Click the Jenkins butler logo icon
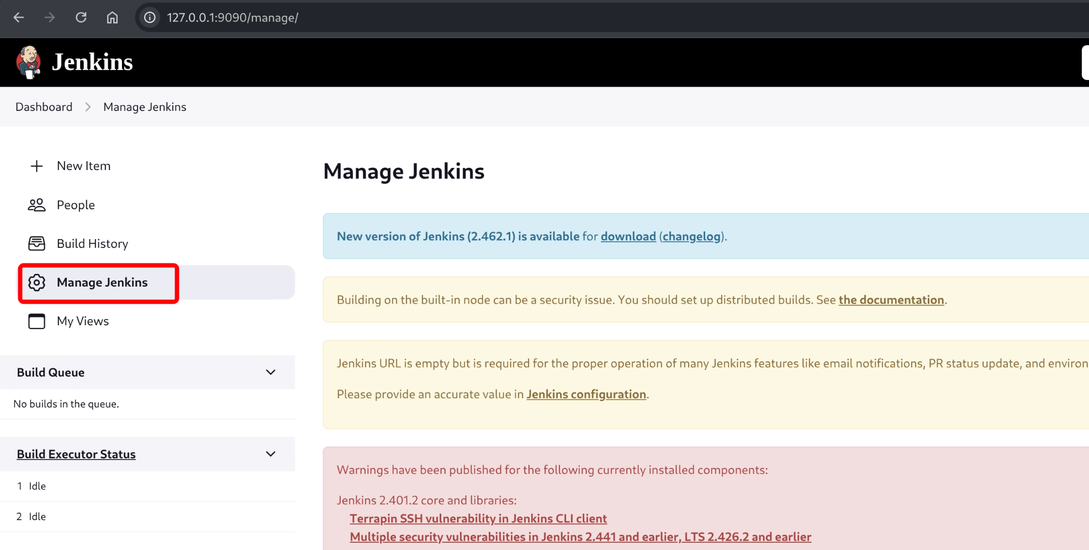 tap(28, 62)
